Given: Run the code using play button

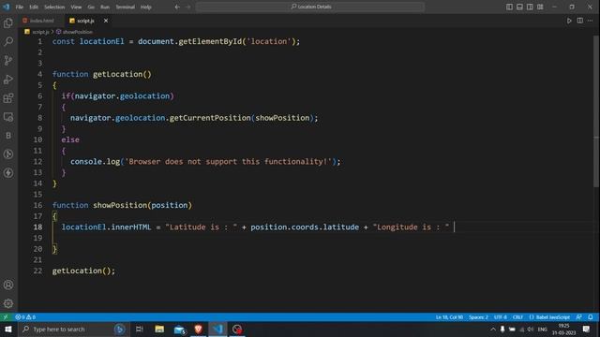Looking at the screenshot, I should [x=569, y=21].
